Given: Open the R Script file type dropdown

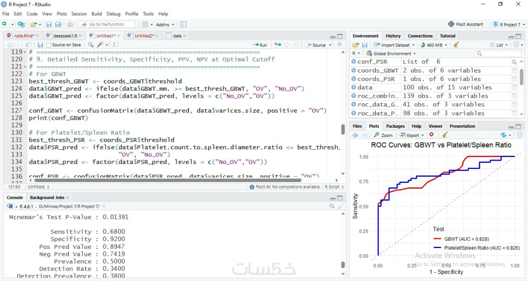Looking at the screenshot, I should pos(334,187).
